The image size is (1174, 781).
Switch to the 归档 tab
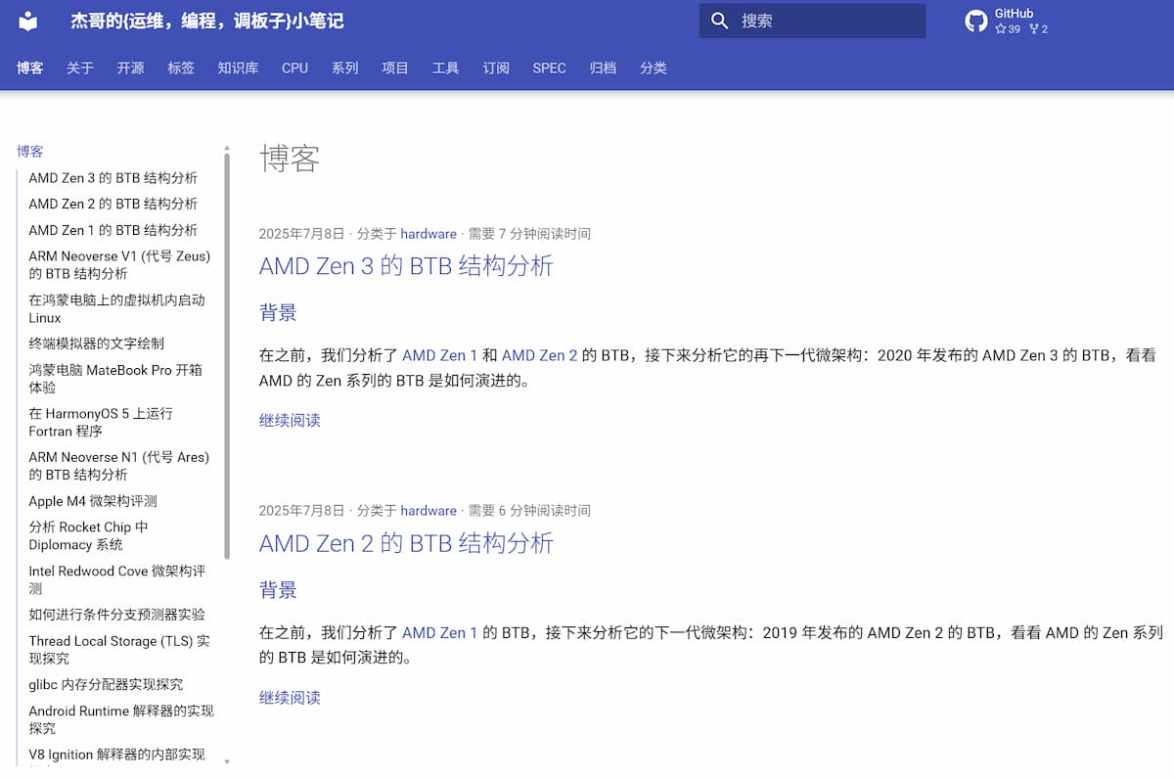tap(603, 69)
